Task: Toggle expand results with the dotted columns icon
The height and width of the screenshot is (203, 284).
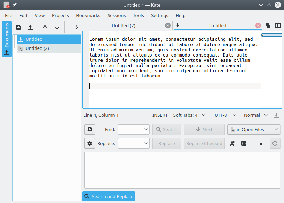Action: click(262, 143)
